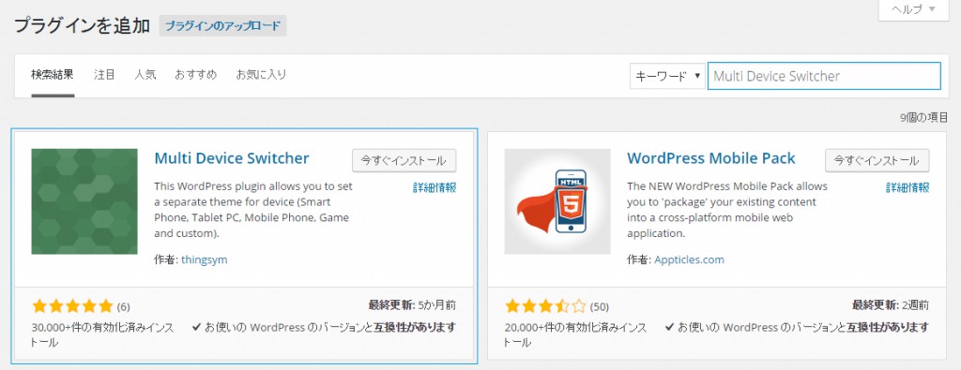Open 詳細情報 for Multi Device Switcher
This screenshot has height=370, width=961.
435,187
